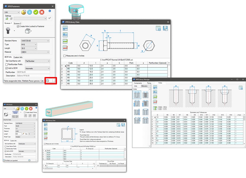Open the Automatic BOM dropdown in IPROFasteners
The width and height of the screenshot is (246, 178).
37,69
